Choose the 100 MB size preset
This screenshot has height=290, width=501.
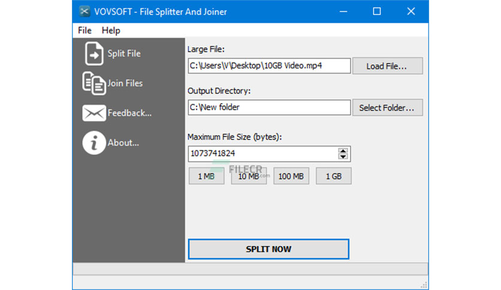coord(291,176)
